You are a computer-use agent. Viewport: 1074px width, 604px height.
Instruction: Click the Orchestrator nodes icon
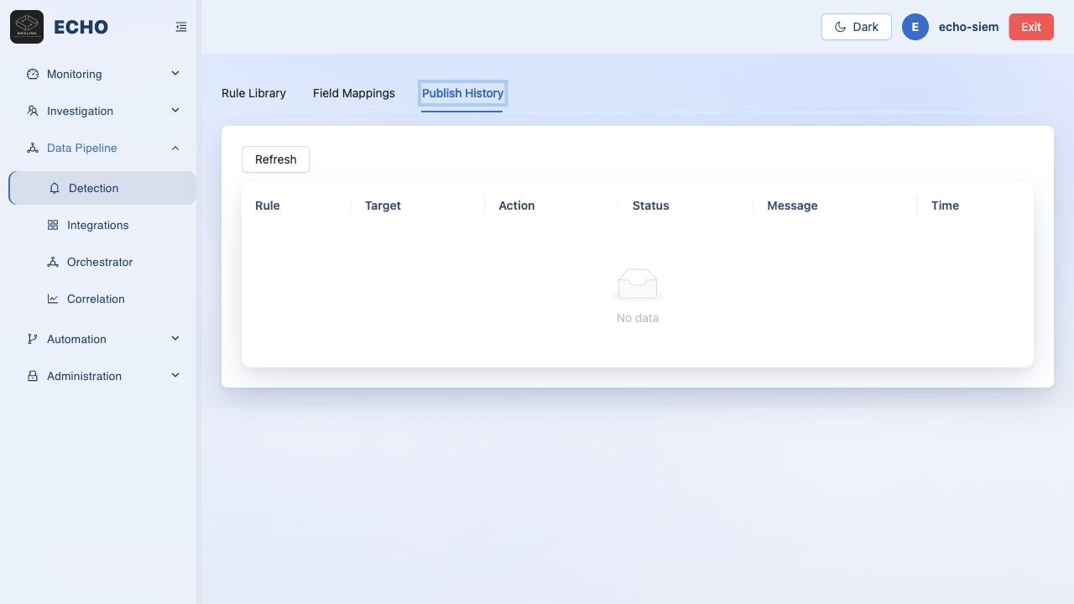(53, 262)
